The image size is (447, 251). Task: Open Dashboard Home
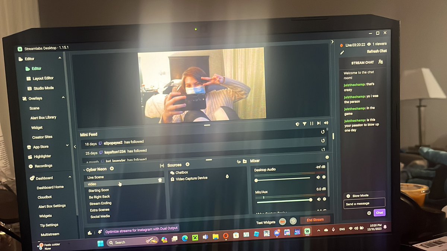pyautogui.click(x=50, y=187)
